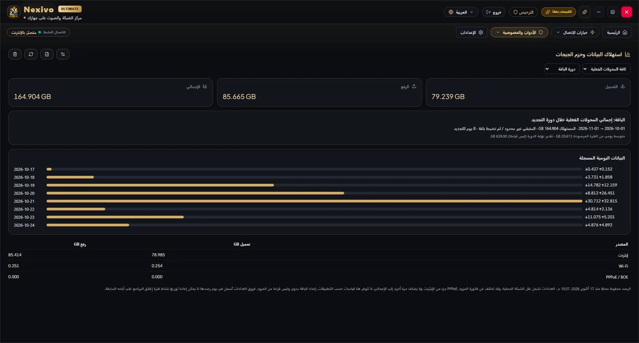Viewport: 639px width, 343px height.
Task: Select the 2026-10-24 date label
Action: click(24, 225)
